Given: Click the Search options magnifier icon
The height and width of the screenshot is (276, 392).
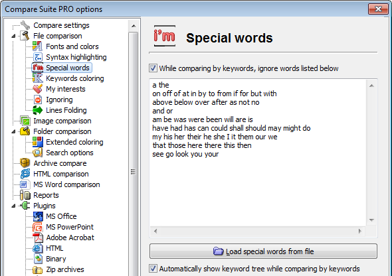Looking at the screenshot, I should 37,153.
